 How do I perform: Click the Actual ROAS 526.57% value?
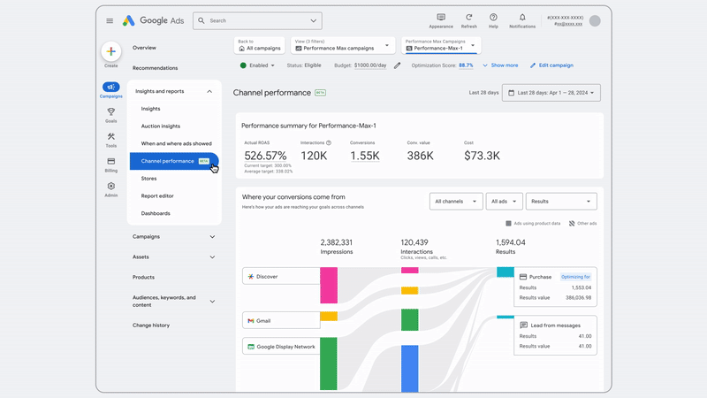click(265, 156)
